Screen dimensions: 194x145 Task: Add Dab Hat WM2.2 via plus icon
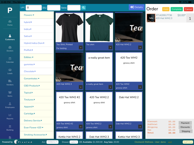140,127
